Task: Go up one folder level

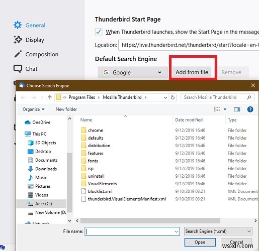Action: [50, 97]
